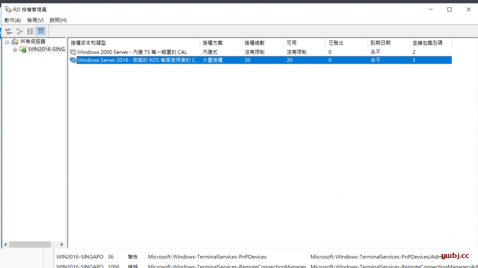The image size is (478, 268).
Task: Switch to small icons view in toolbar
Action: [20, 31]
